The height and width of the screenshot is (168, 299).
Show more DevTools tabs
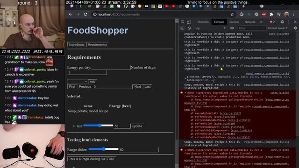pyautogui.click(x=261, y=22)
